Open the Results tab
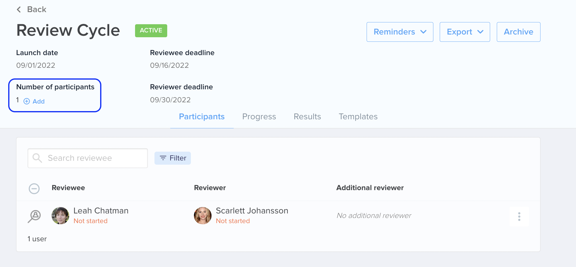576x267 pixels. [x=307, y=117]
